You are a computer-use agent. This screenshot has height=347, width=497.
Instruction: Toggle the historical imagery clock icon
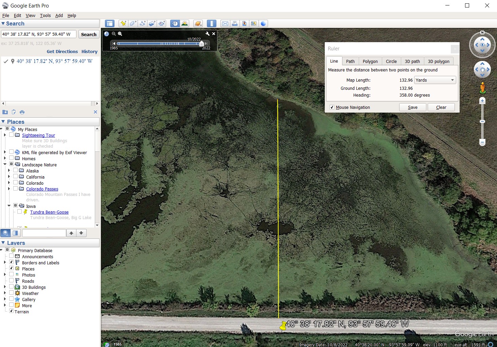click(x=175, y=23)
